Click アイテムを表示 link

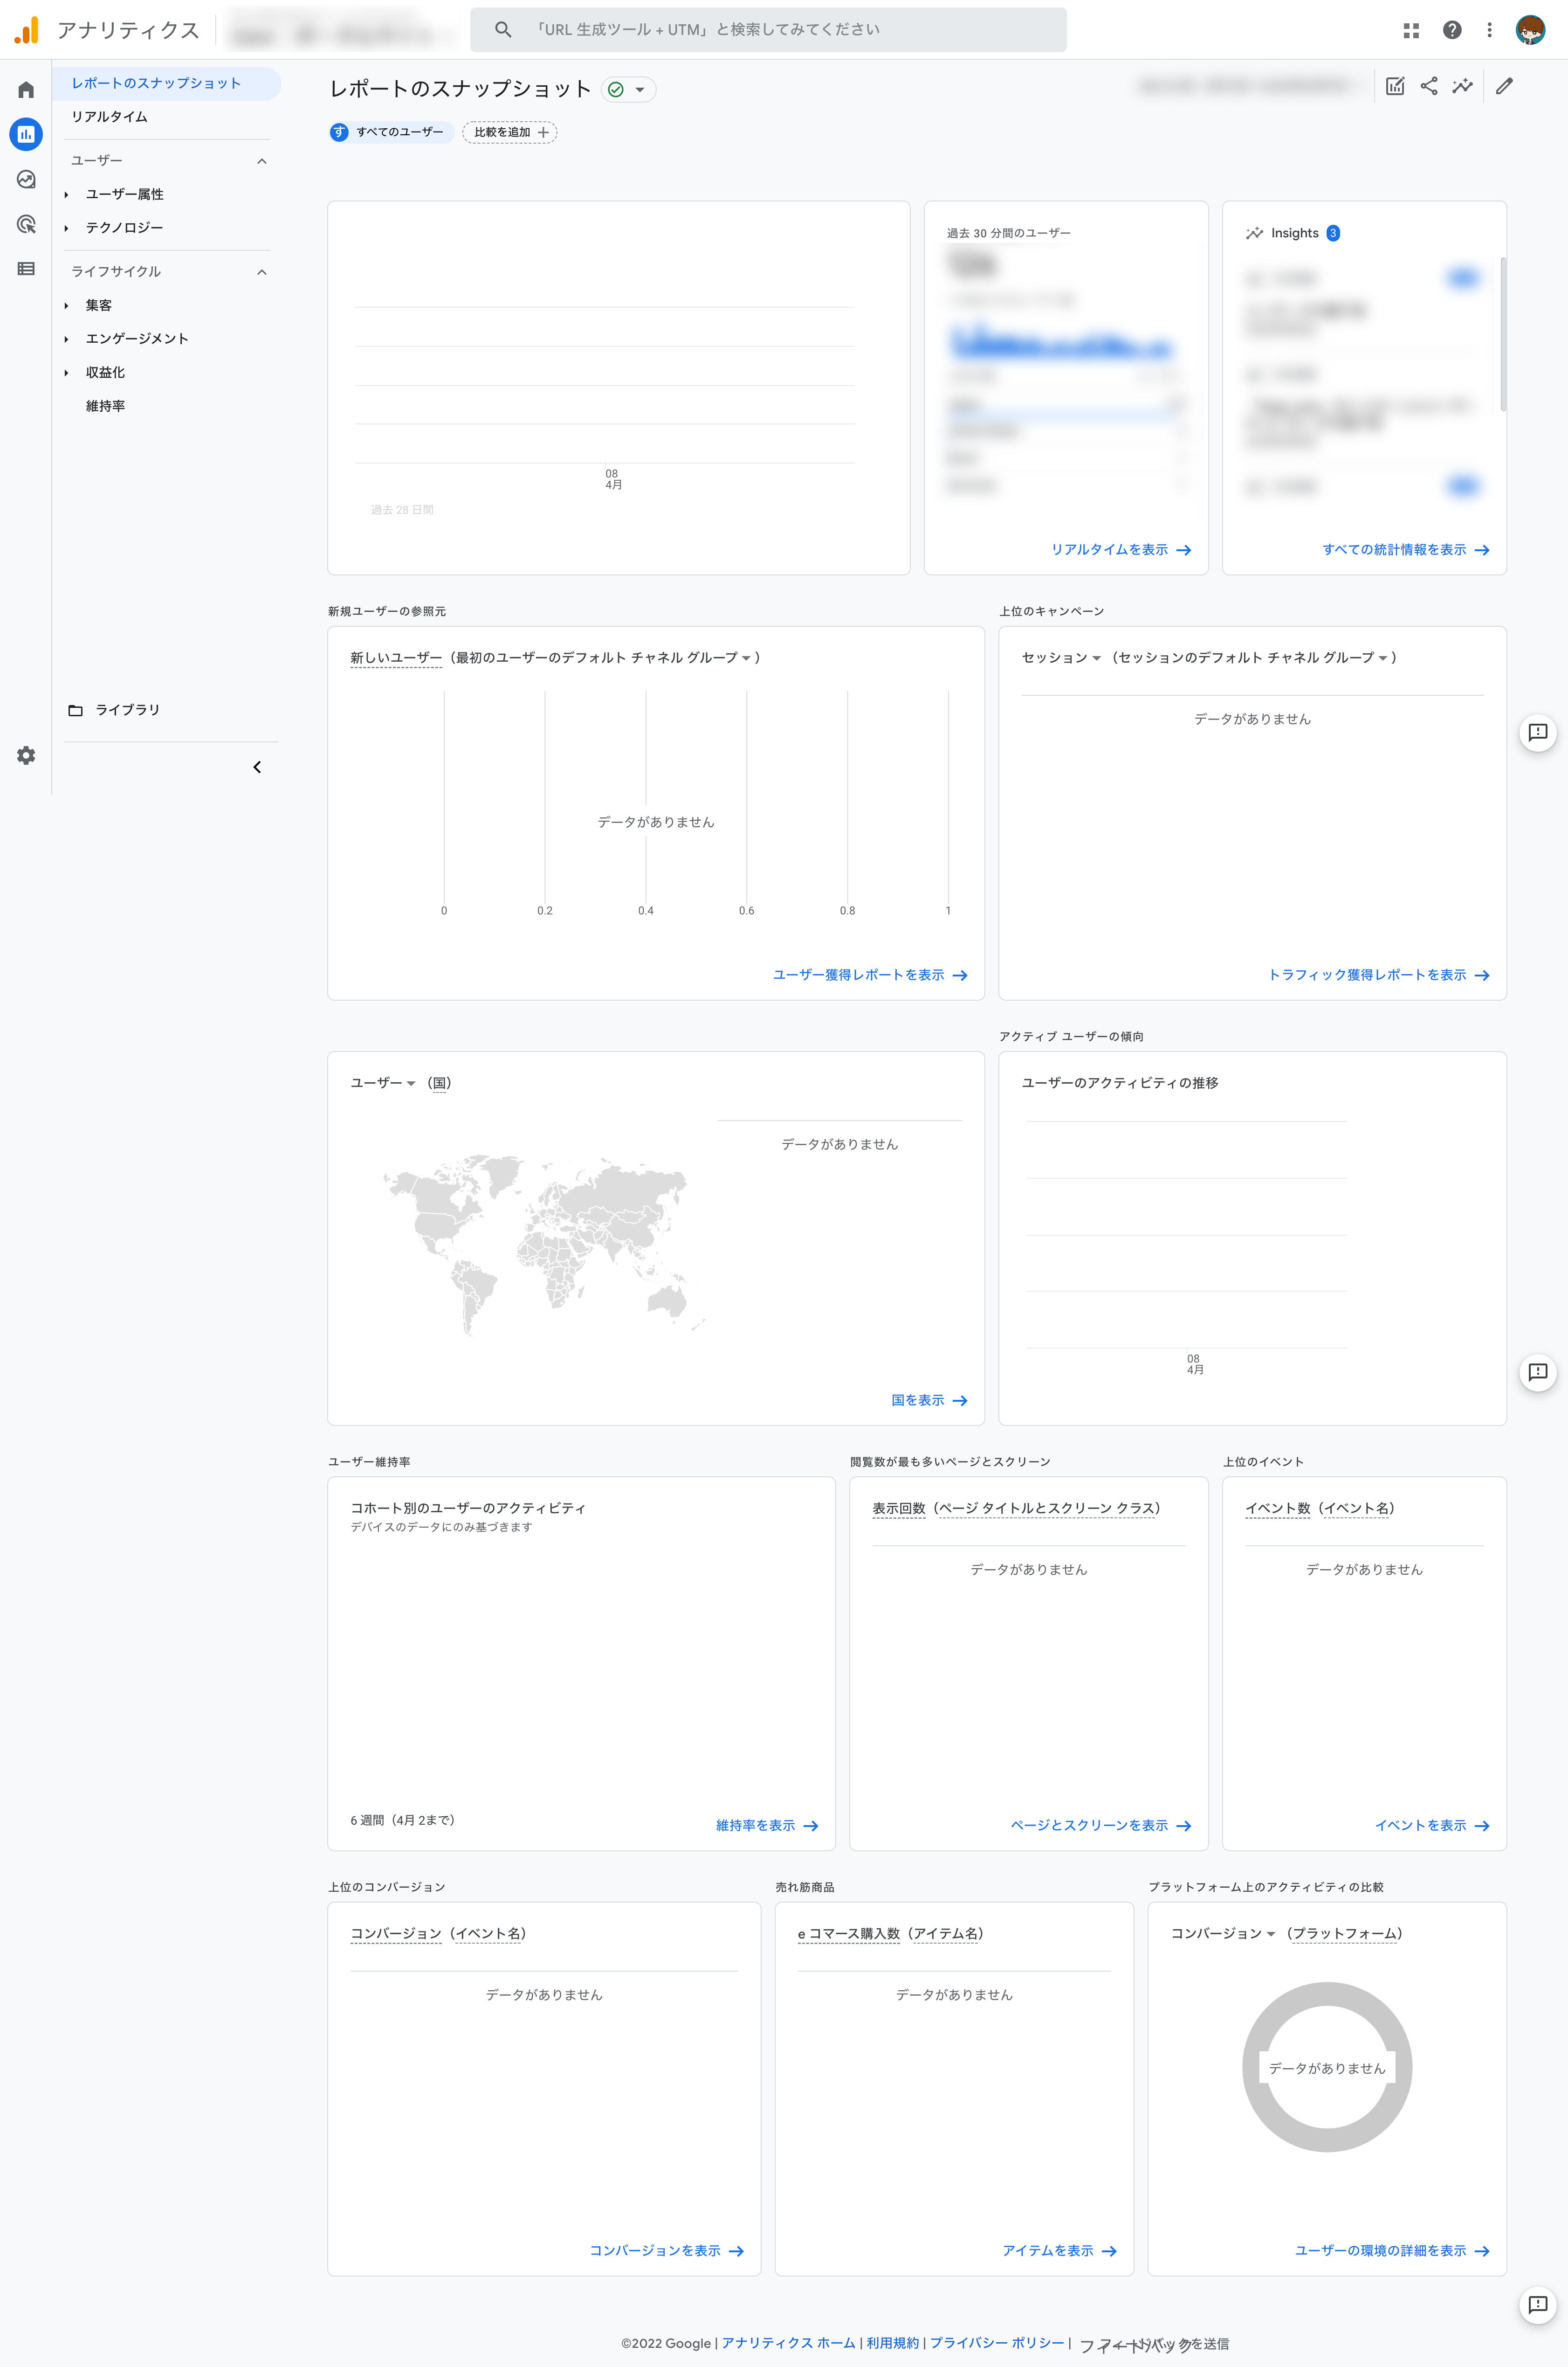coord(1059,2251)
